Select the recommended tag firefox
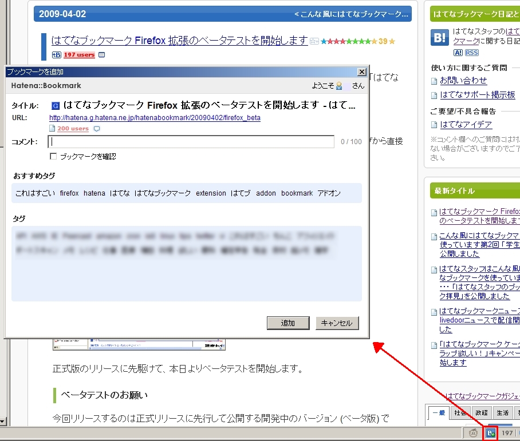This screenshot has width=520, height=441. click(x=69, y=193)
